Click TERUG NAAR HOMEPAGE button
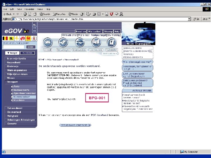The width and height of the screenshot is (211, 158). (75, 125)
